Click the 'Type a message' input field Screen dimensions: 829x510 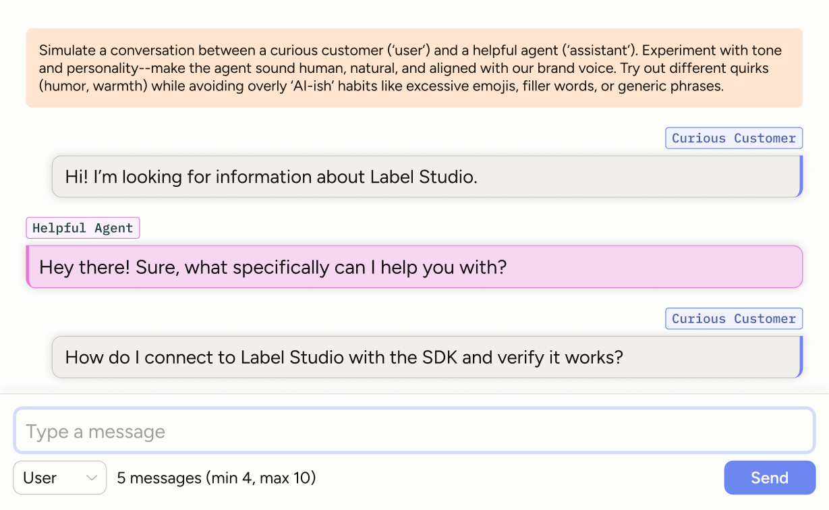414,431
